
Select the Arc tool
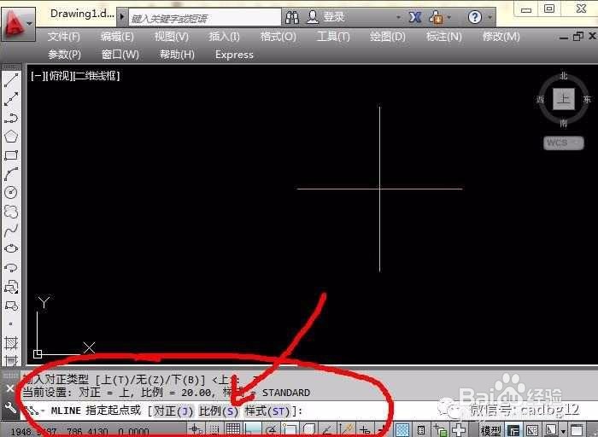pos(11,174)
